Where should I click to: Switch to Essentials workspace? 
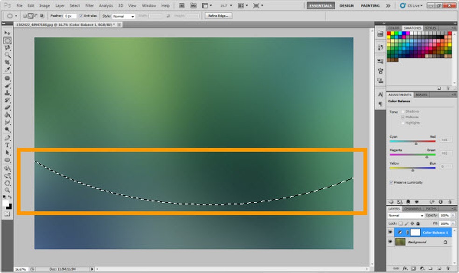pyautogui.click(x=320, y=6)
